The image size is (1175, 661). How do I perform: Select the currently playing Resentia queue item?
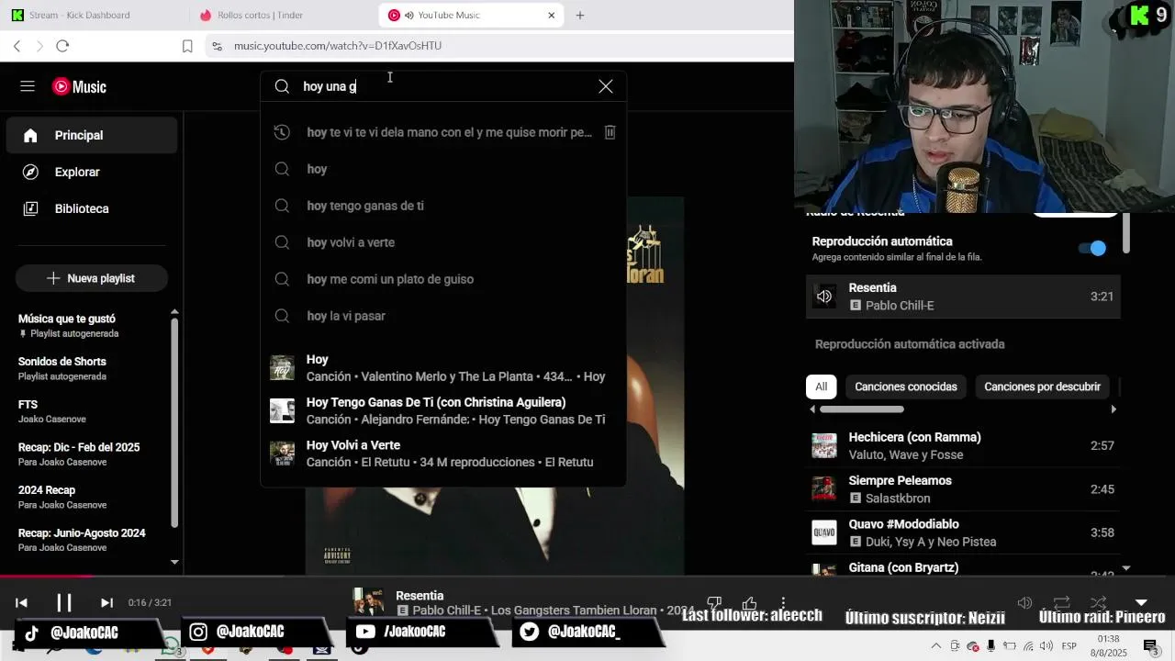coord(963,297)
